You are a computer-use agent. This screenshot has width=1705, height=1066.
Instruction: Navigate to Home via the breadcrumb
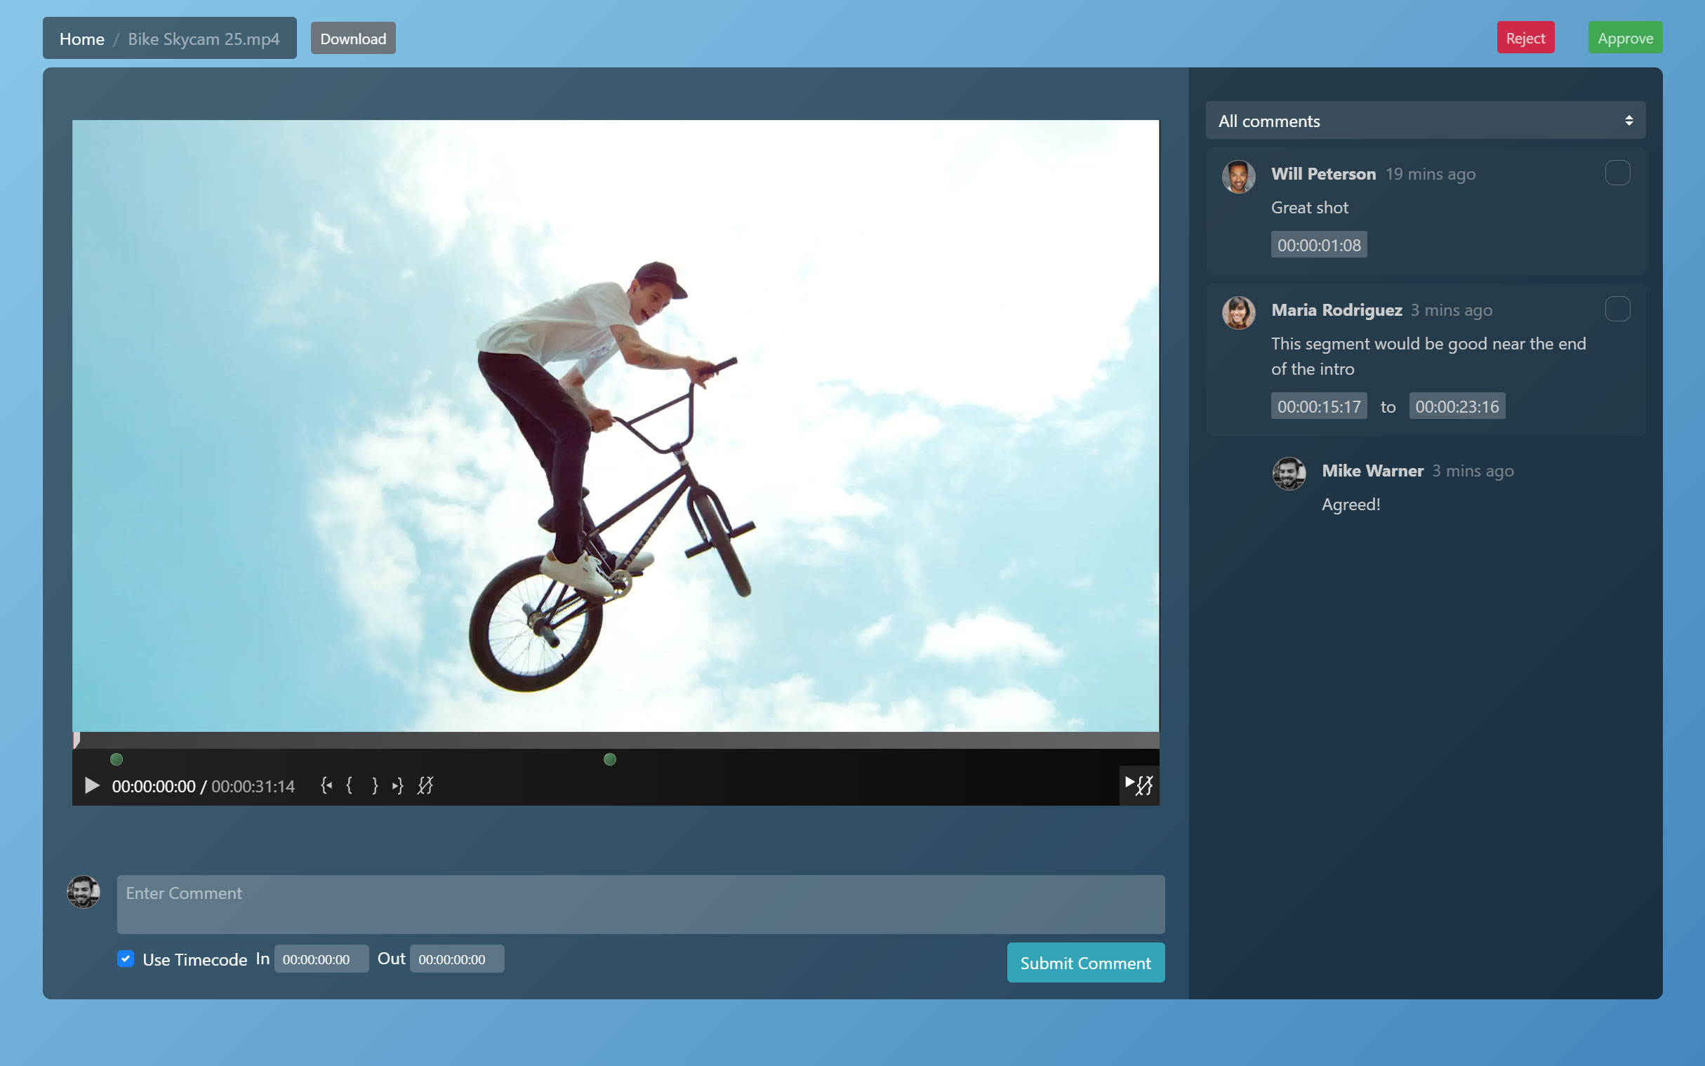(x=81, y=39)
